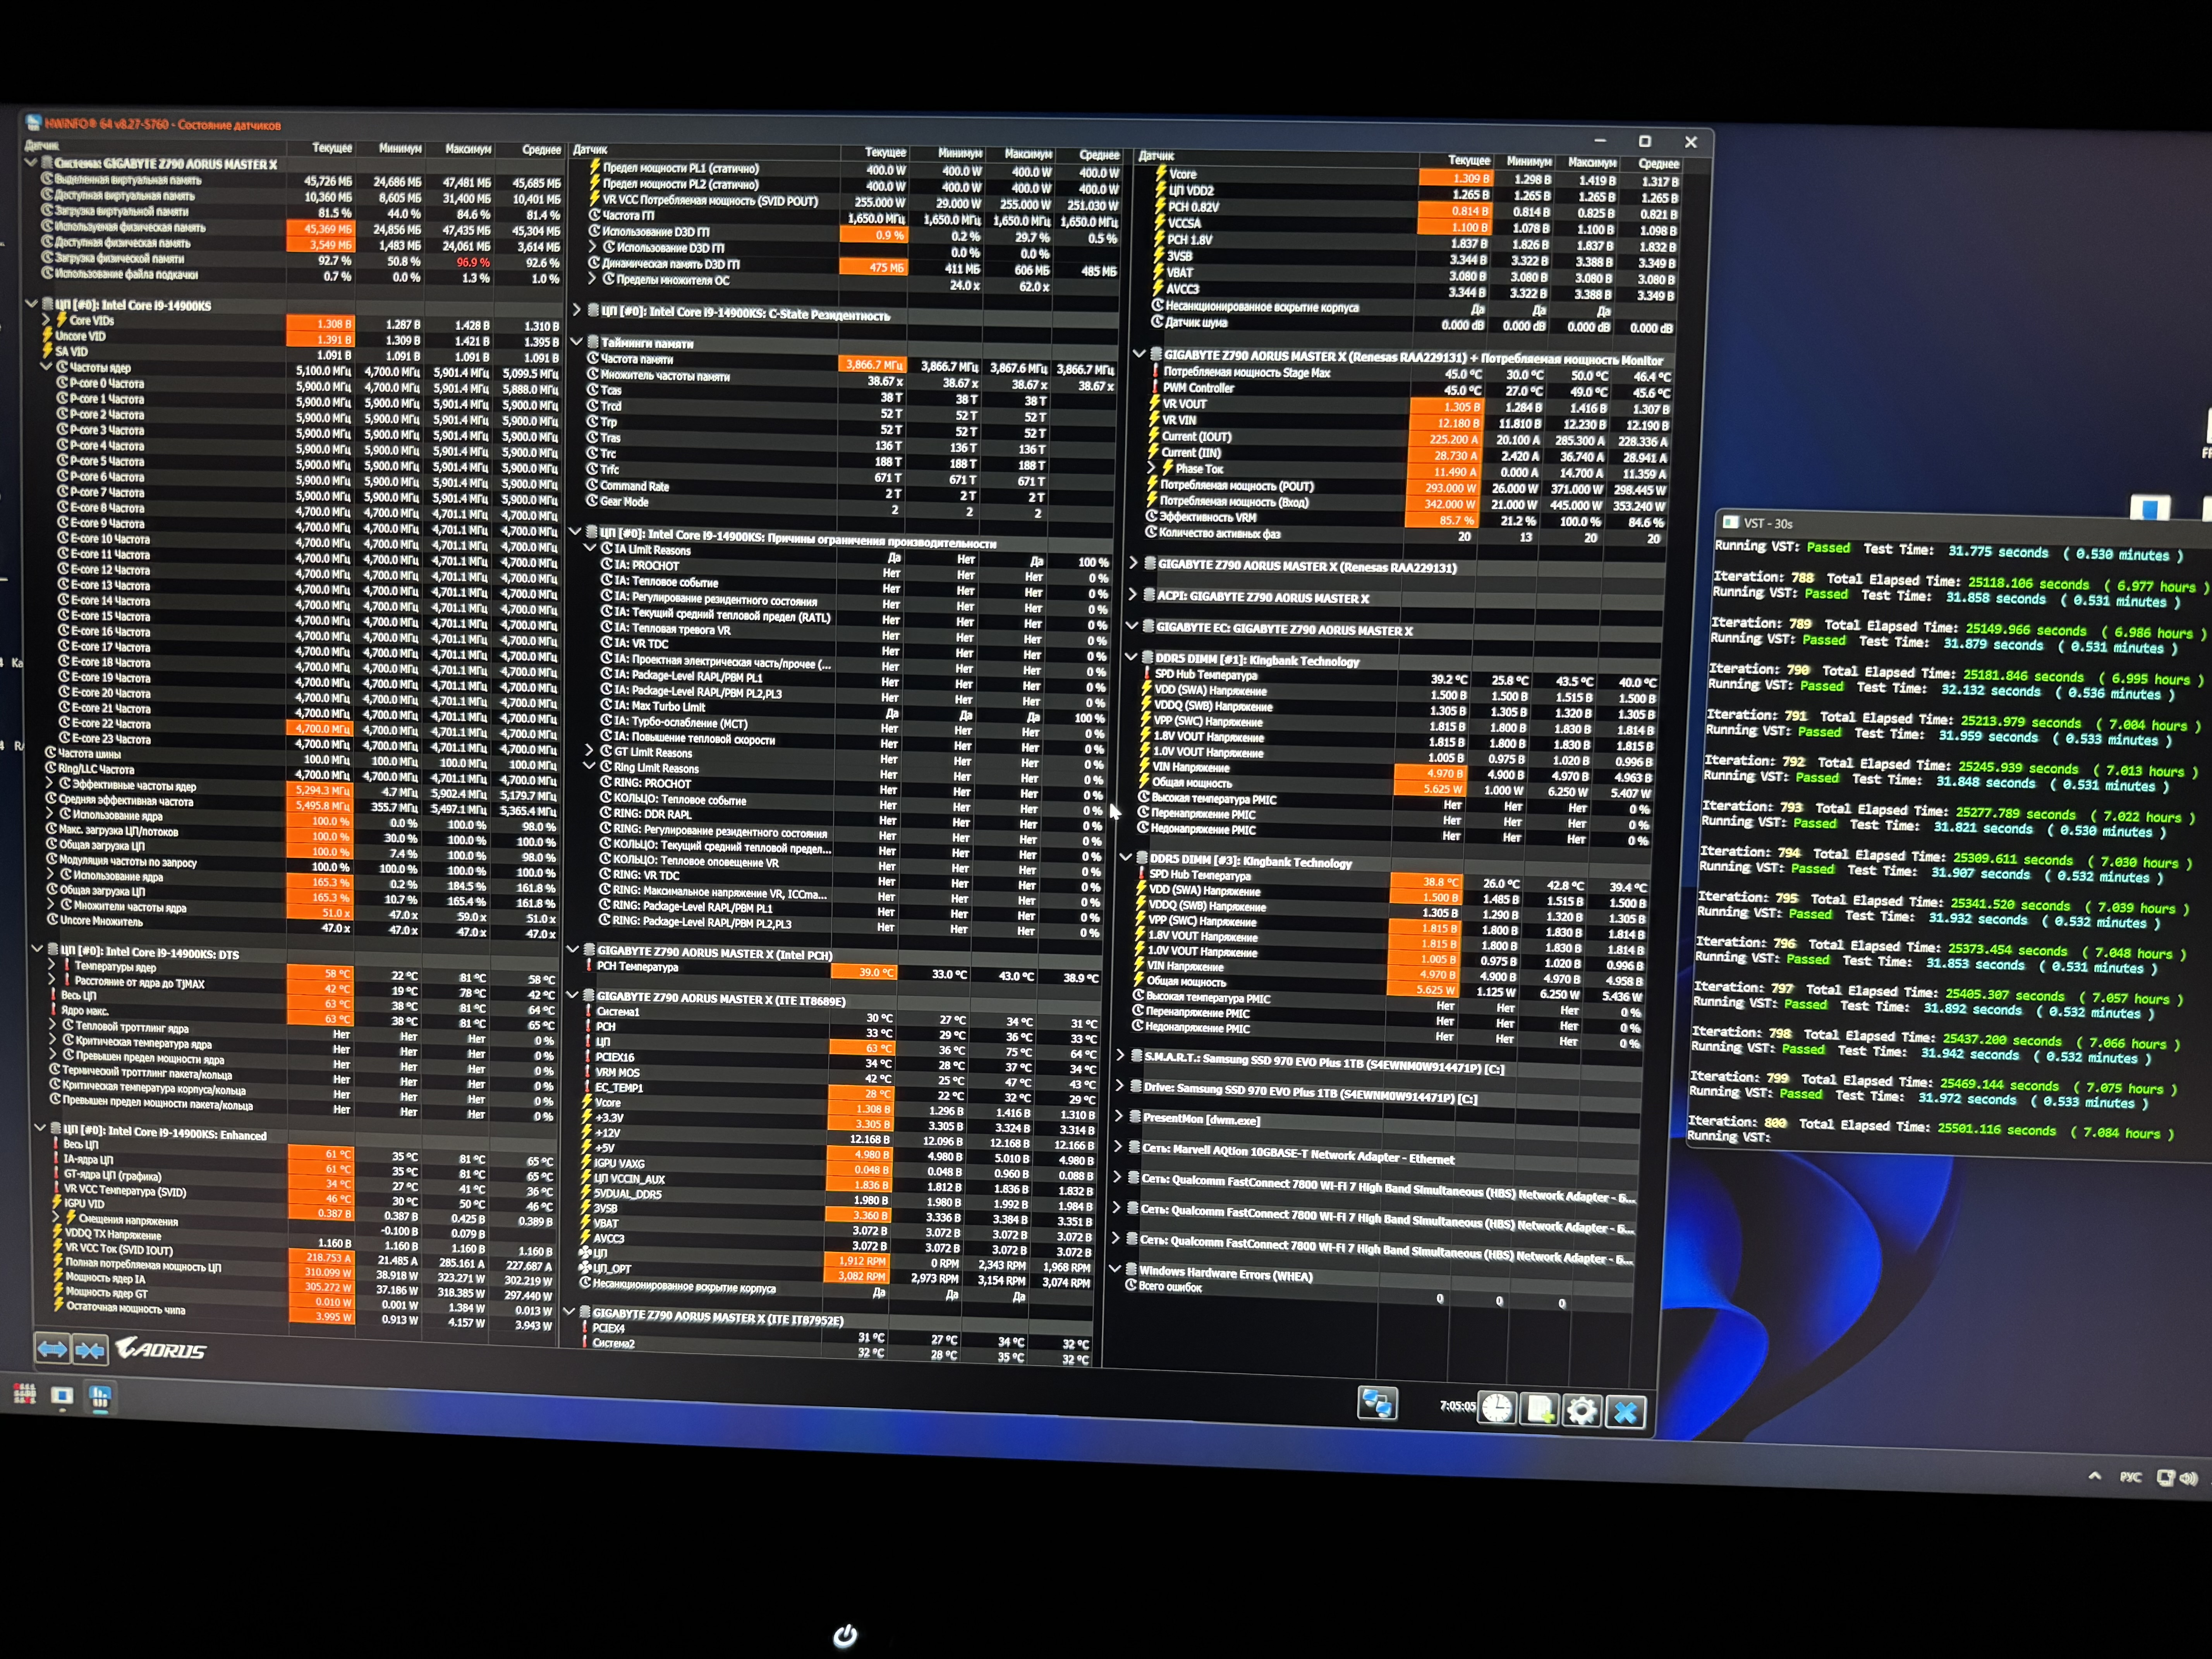Image resolution: width=2212 pixels, height=1659 pixels.
Task: Click the Текущее column header in right pane
Action: pos(1469,160)
